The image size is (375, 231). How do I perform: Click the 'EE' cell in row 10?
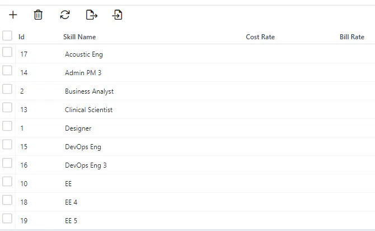point(68,184)
